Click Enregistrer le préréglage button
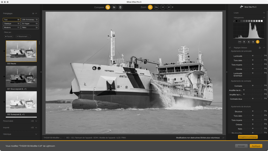This screenshot has width=268, height=151. tap(248, 137)
